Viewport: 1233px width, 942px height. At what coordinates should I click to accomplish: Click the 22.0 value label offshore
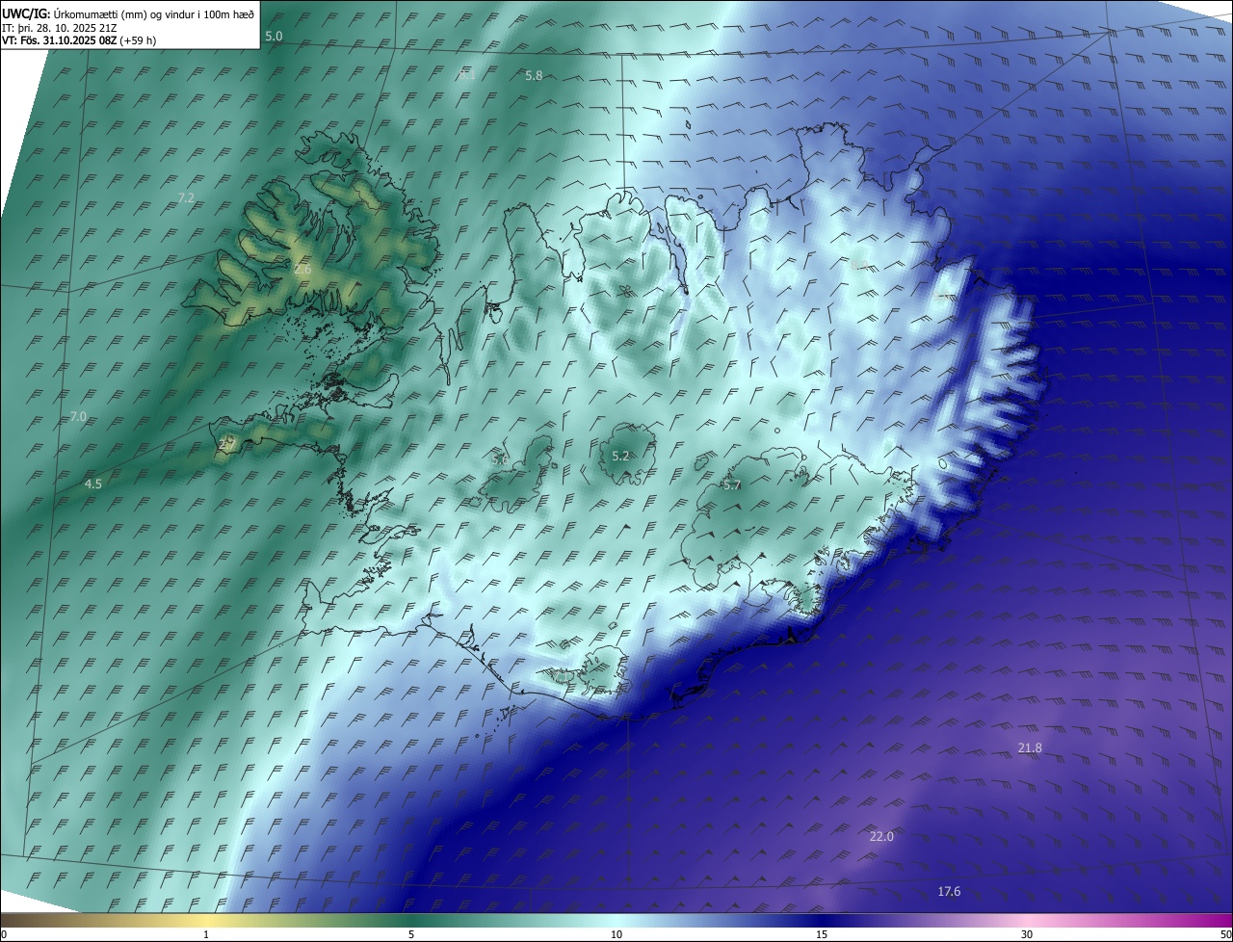(x=881, y=836)
